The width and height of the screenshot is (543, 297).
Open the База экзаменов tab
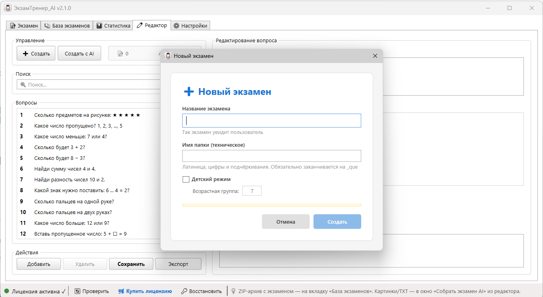click(67, 26)
